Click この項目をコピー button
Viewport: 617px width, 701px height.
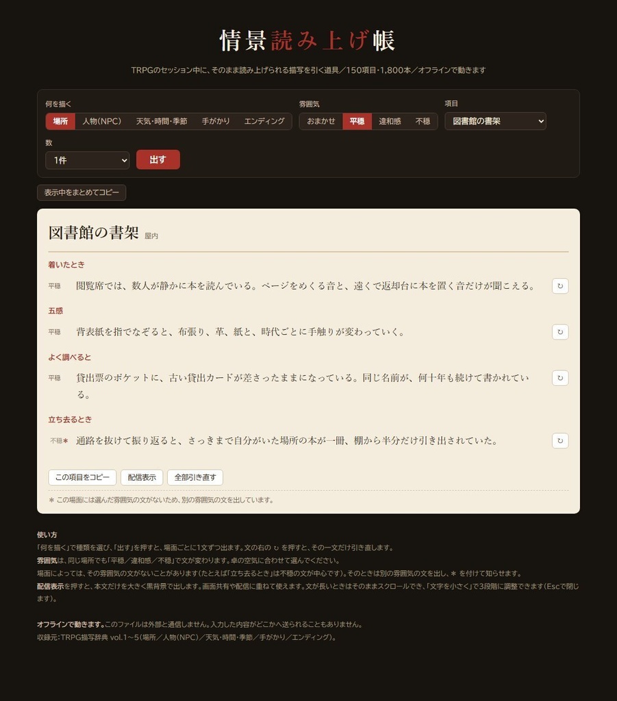pos(82,477)
